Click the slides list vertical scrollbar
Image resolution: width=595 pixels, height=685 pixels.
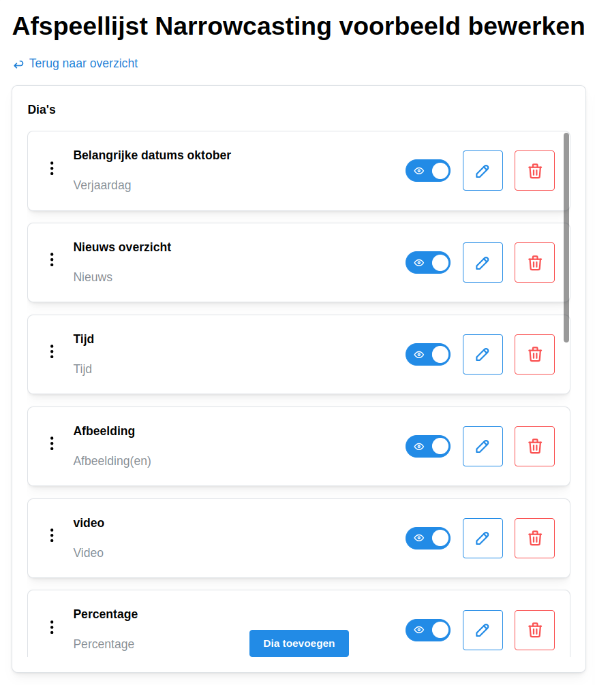coord(566,237)
